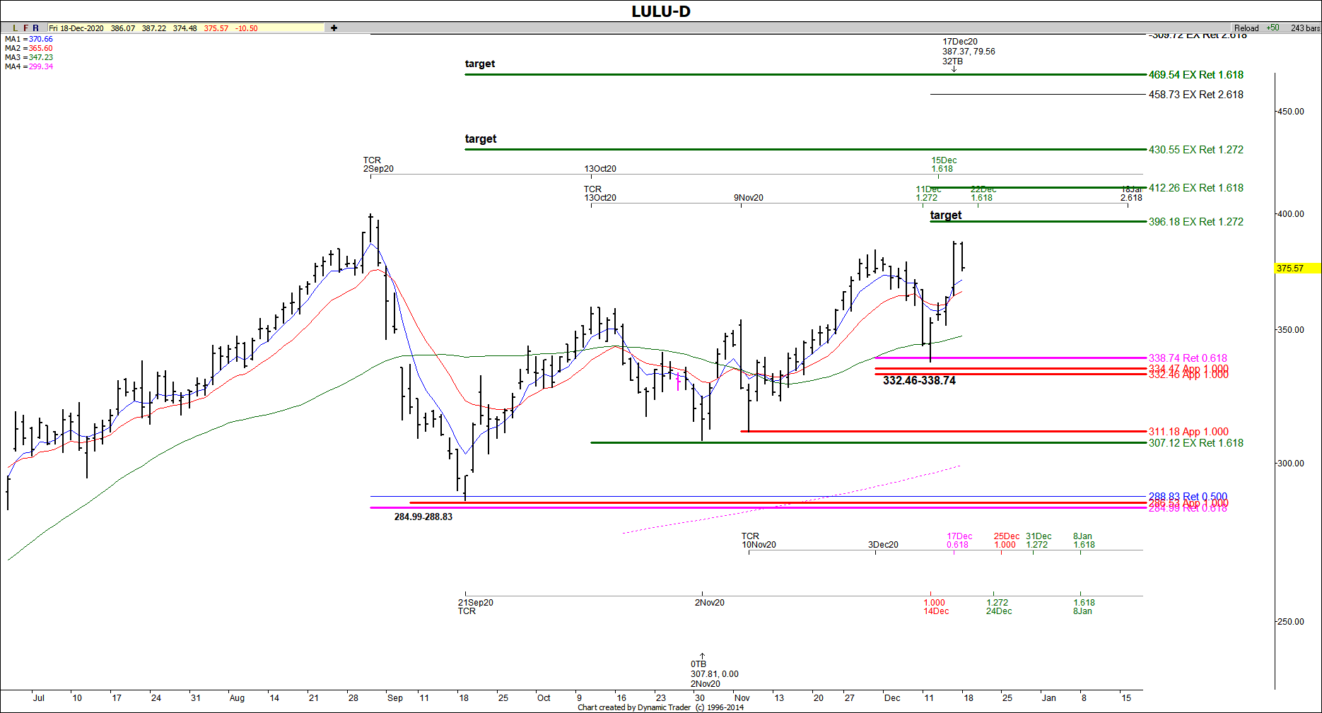This screenshot has height=713, width=1322.
Task: Click the Aug date axis label
Action: [237, 698]
